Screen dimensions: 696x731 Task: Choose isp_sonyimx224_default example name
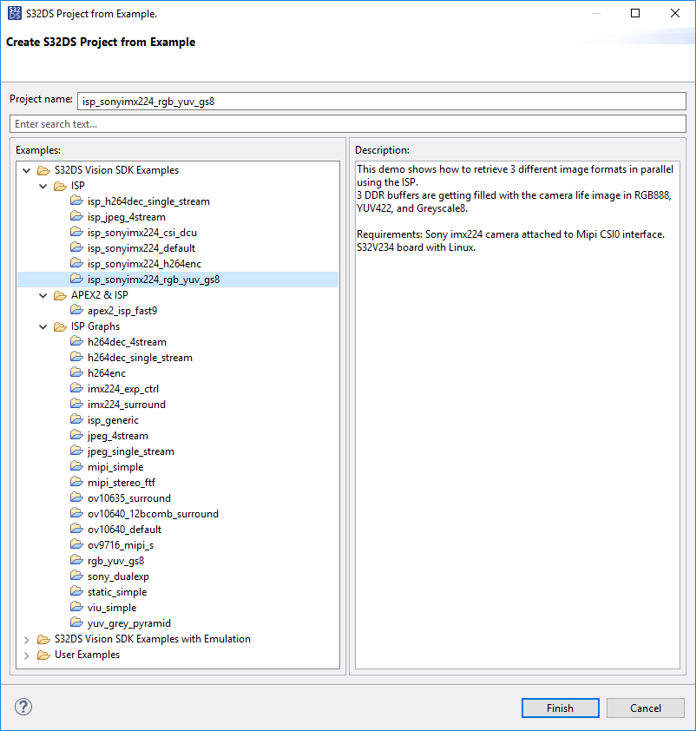141,248
